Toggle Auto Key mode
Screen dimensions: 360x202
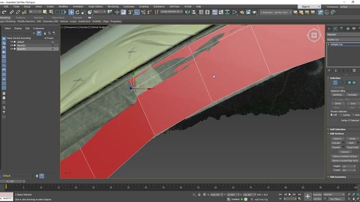317,195
